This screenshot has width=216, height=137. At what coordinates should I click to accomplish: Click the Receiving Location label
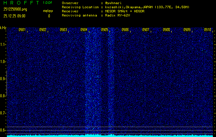pyautogui.click(x=80, y=7)
